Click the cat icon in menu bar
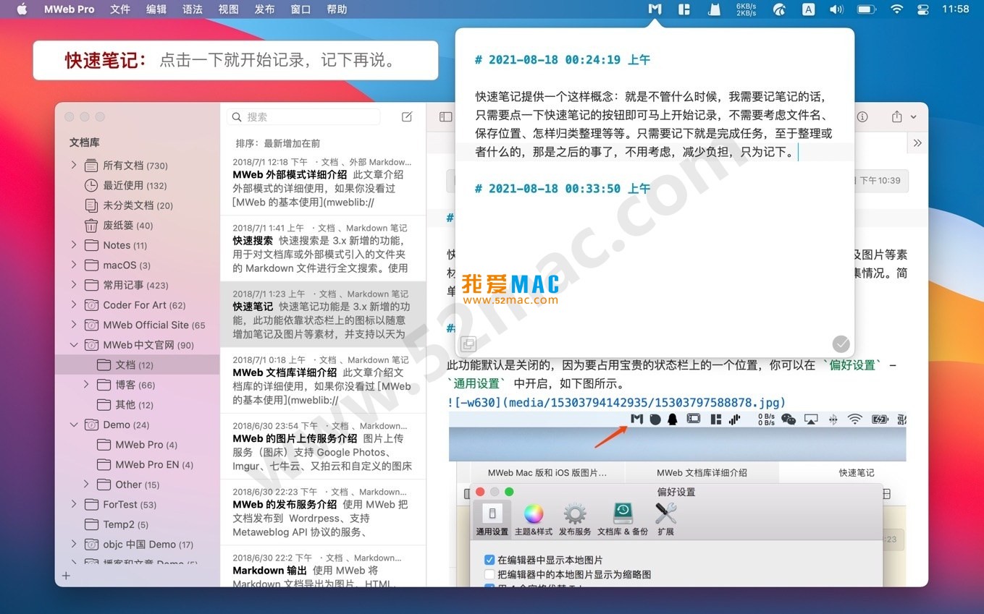 [x=715, y=9]
